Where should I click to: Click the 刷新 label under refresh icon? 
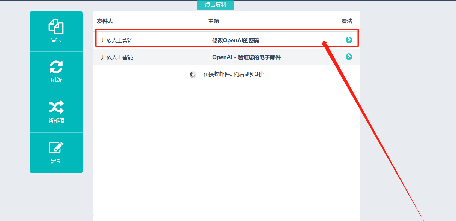point(56,80)
